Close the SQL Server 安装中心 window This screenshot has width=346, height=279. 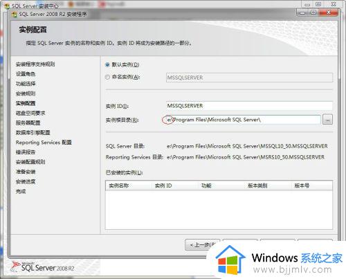[334, 4]
